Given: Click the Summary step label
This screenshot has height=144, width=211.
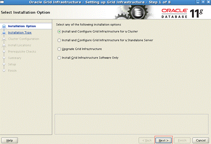Looking at the screenshot, I should pyautogui.click(x=14, y=58).
